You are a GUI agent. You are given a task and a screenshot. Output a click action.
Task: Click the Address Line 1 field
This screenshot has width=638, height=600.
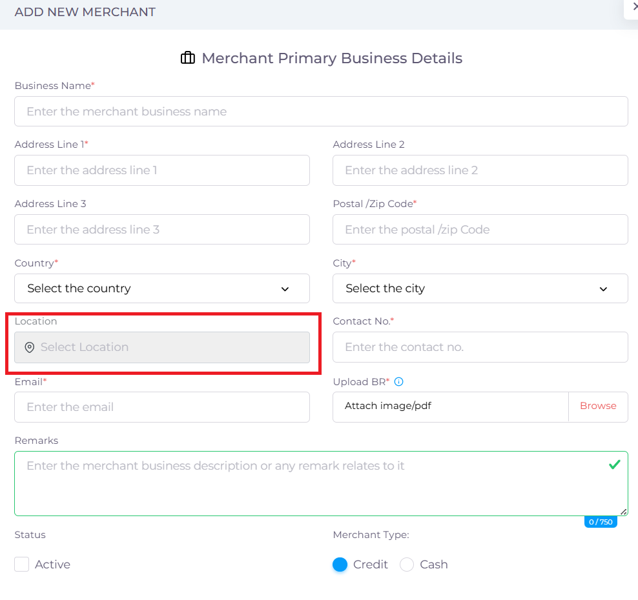click(x=161, y=170)
